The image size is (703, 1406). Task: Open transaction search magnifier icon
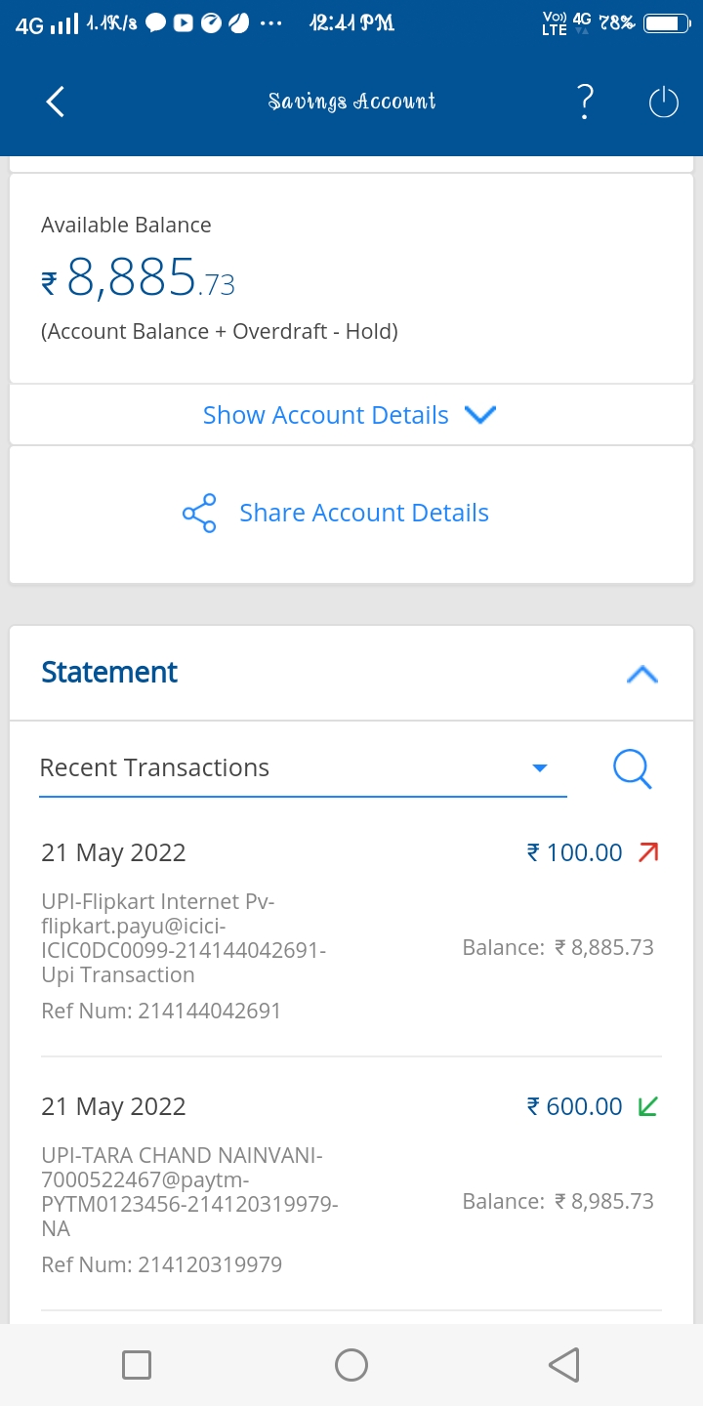pos(632,768)
